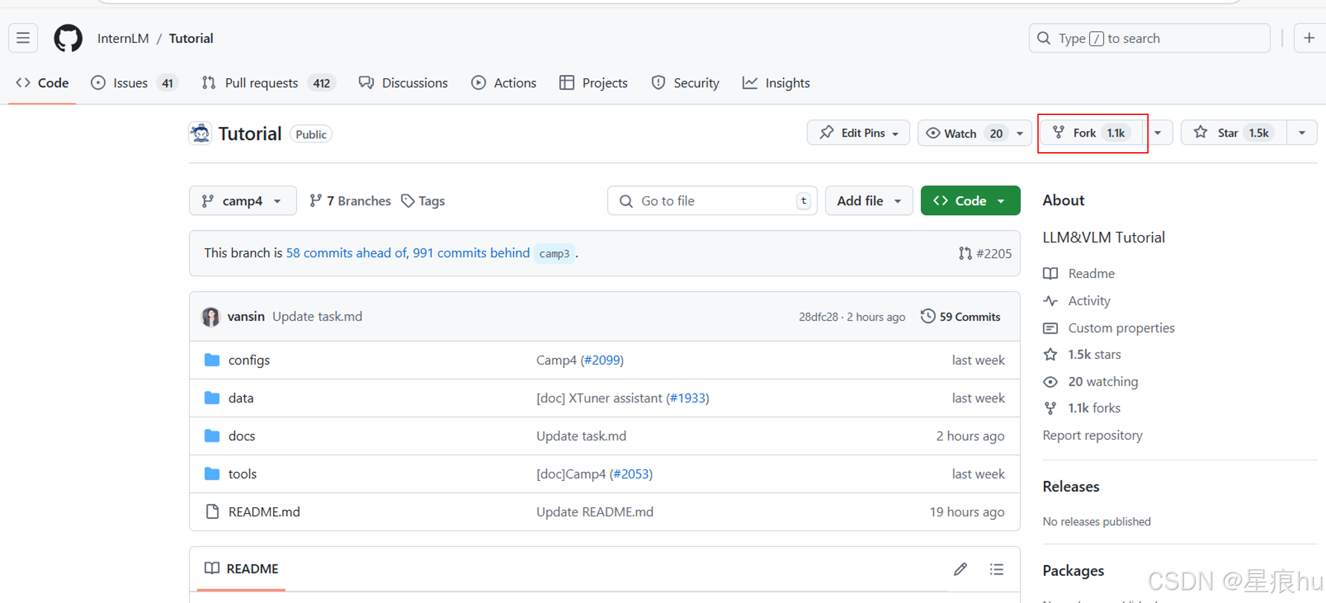Click the Tutorial repository avatar icon

pos(200,134)
